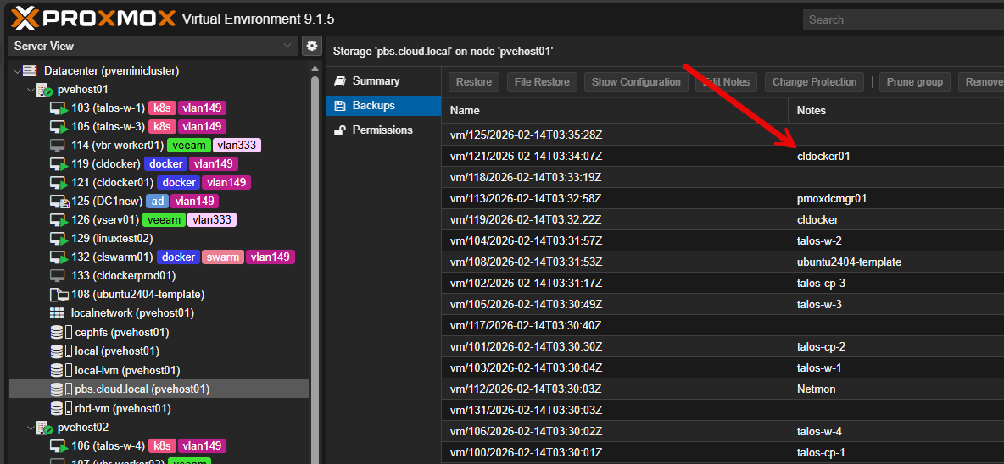The image size is (1004, 464).
Task: Click the local-lvm storage icon
Action: click(x=61, y=370)
